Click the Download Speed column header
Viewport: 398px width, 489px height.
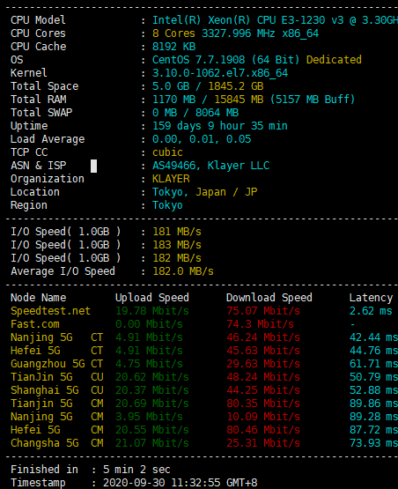pos(269,298)
